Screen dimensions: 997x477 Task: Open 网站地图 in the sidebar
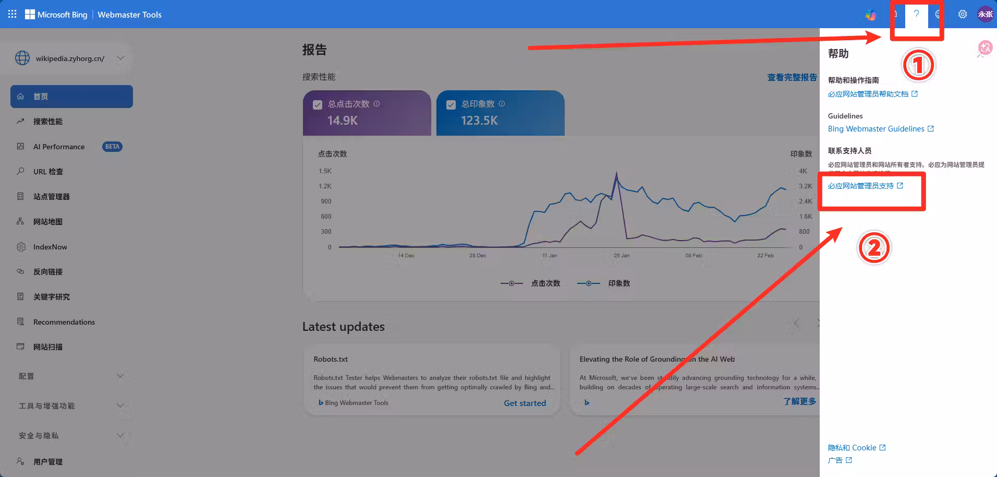tap(71, 221)
